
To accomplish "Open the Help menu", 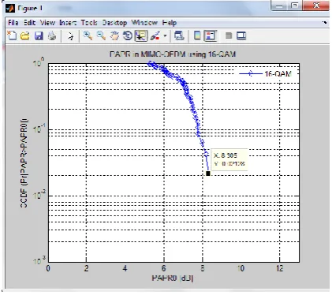I will click(170, 23).
